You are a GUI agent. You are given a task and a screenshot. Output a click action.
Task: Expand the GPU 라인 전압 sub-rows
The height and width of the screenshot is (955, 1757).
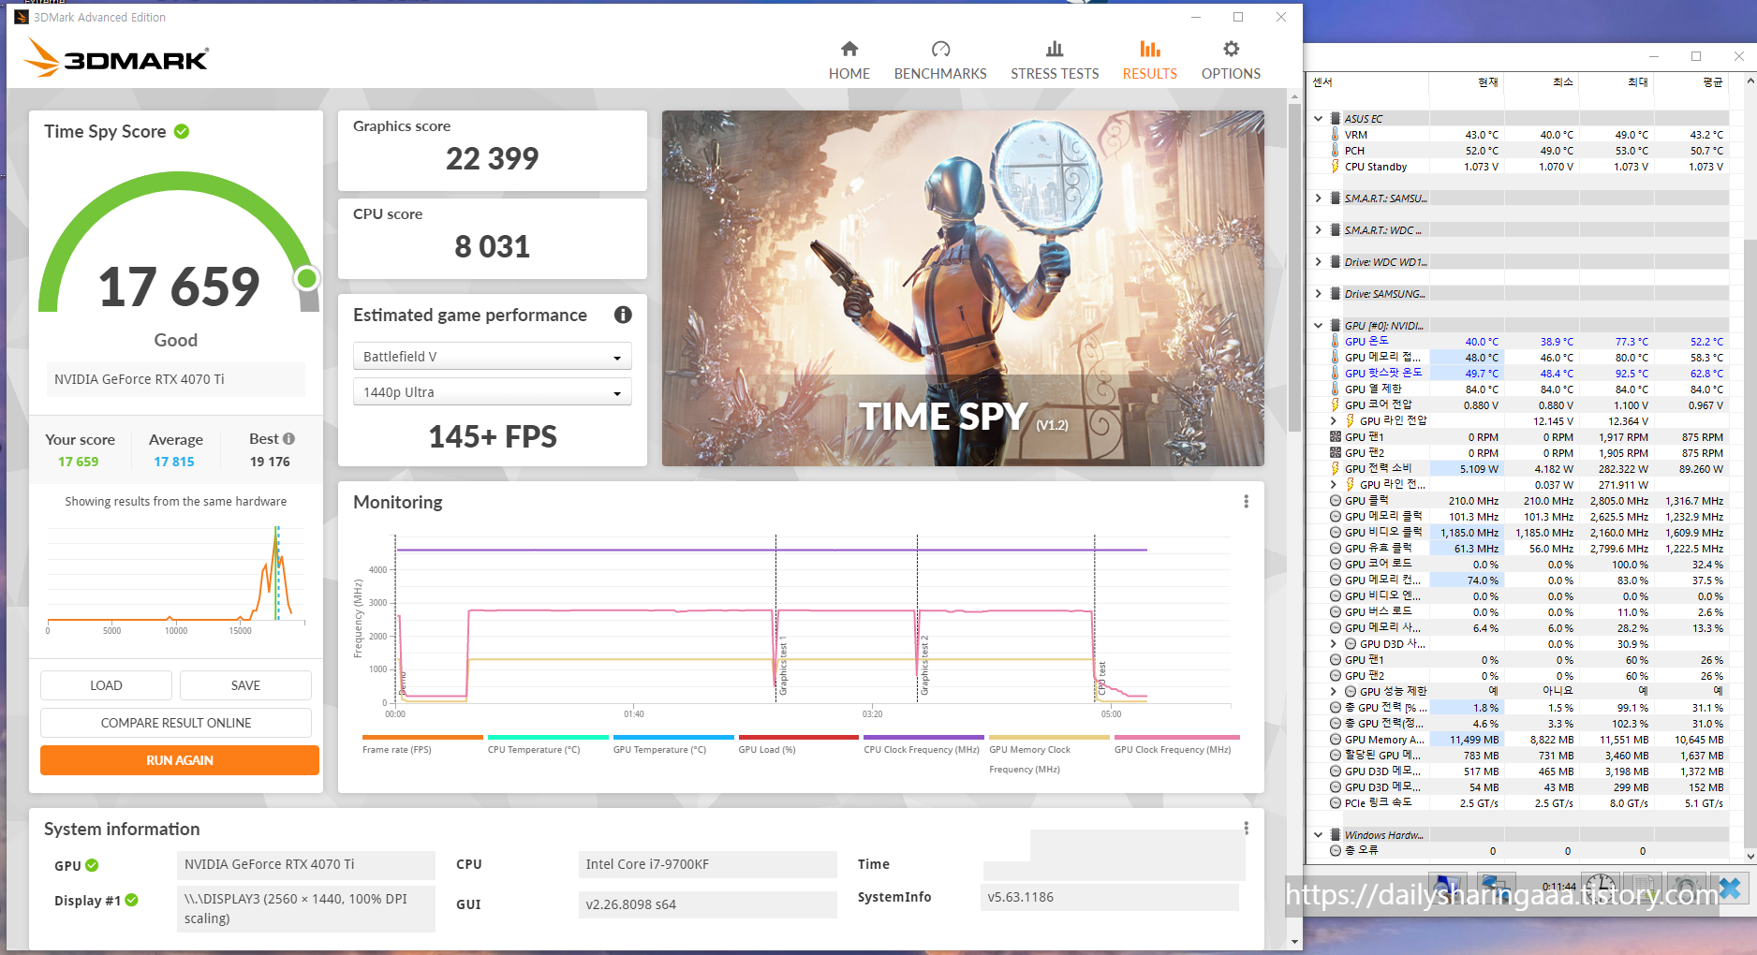click(1334, 421)
